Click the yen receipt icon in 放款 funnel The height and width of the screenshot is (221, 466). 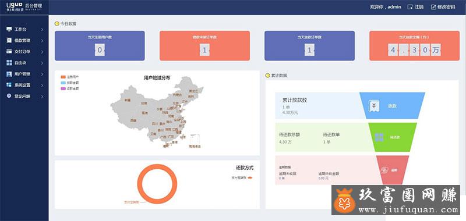(x=373, y=106)
